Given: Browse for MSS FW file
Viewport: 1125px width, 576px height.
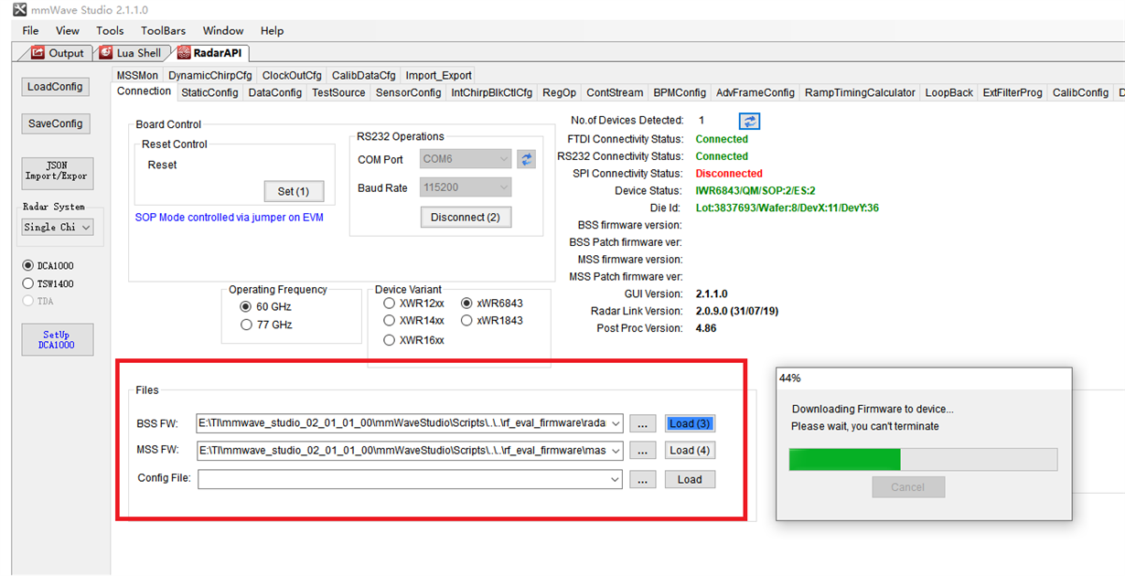Looking at the screenshot, I should (643, 451).
